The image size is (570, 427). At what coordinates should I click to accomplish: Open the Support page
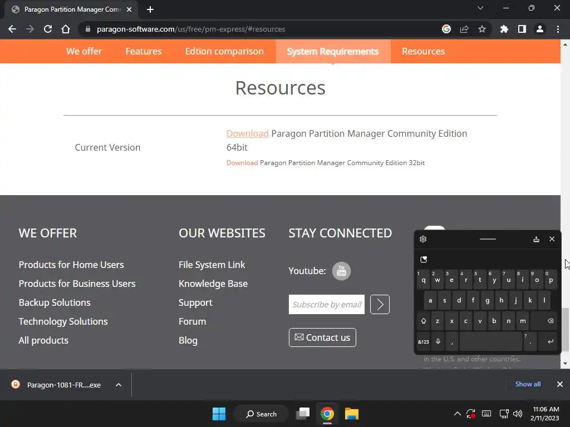(x=195, y=302)
